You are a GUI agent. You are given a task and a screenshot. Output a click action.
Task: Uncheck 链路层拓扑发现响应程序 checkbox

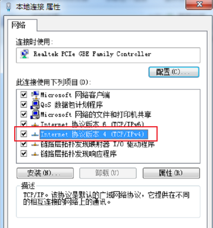click(x=24, y=153)
